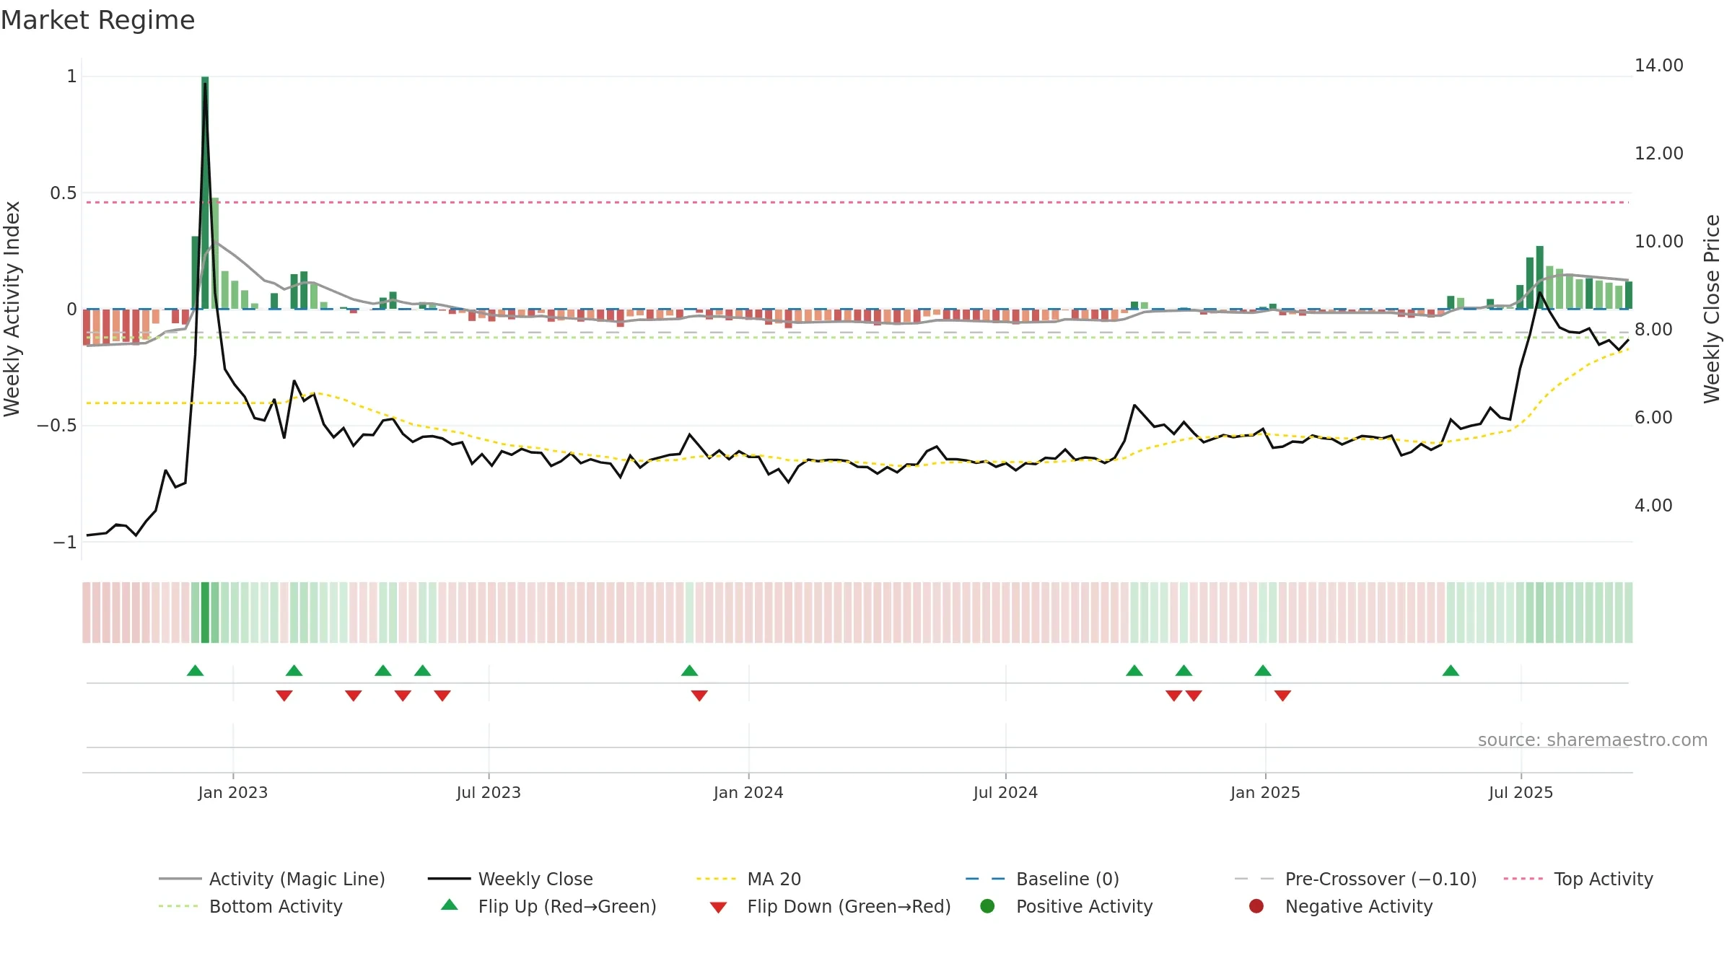
Task: Toggle Flip Down (Green→Red) legend entry
Action: [830, 906]
